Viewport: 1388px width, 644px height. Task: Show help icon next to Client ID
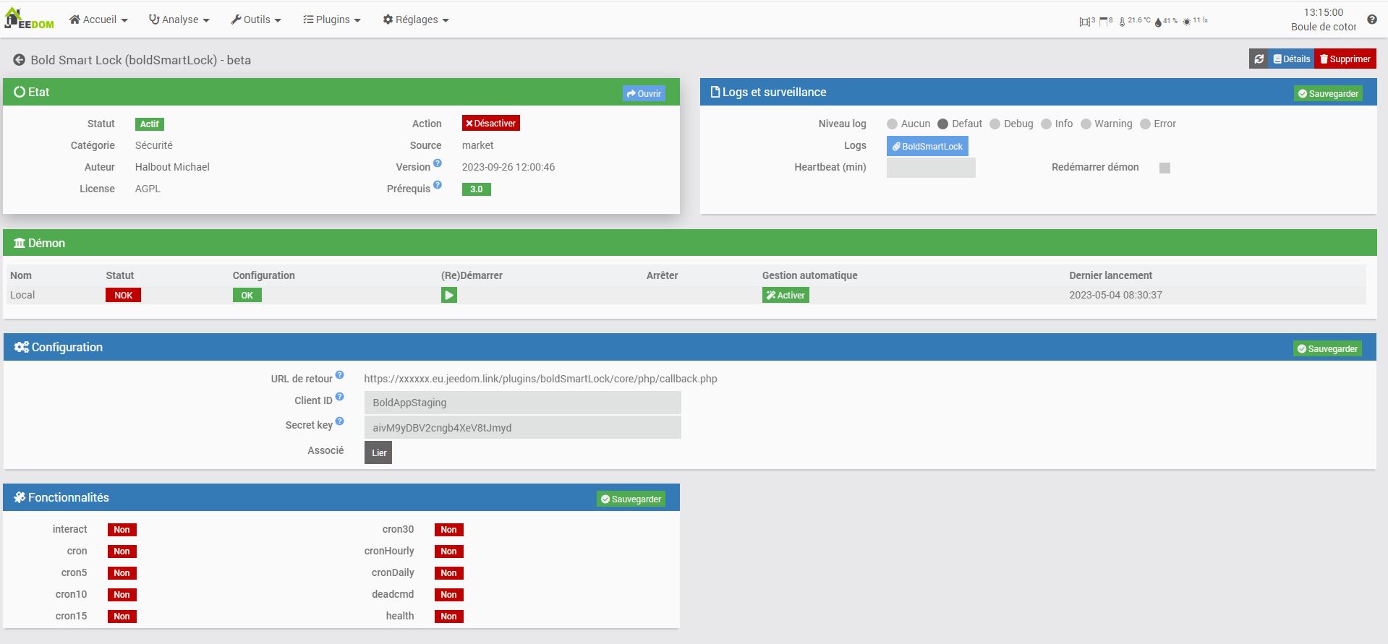click(x=340, y=397)
